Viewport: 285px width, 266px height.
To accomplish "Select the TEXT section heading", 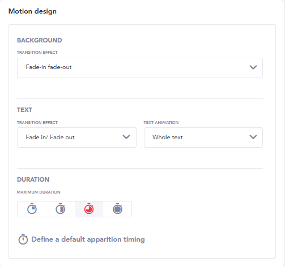I will pyautogui.click(x=24, y=110).
